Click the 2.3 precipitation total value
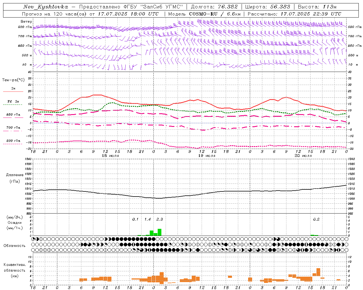This screenshot has height=290, width=363. click(x=160, y=219)
